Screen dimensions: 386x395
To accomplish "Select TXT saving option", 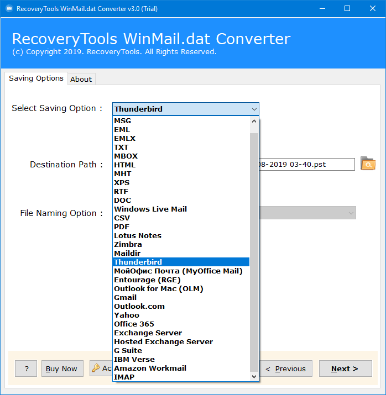I will click(x=181, y=147).
